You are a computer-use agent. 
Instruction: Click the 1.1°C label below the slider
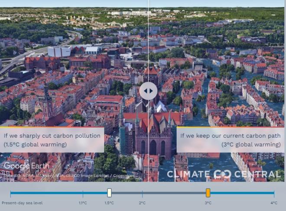coord(83,203)
